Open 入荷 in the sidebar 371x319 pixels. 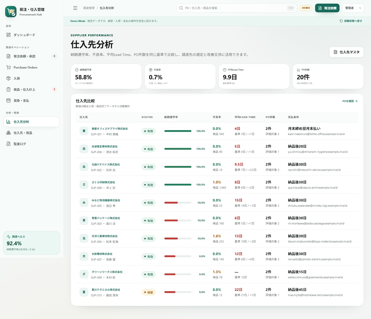[32, 78]
